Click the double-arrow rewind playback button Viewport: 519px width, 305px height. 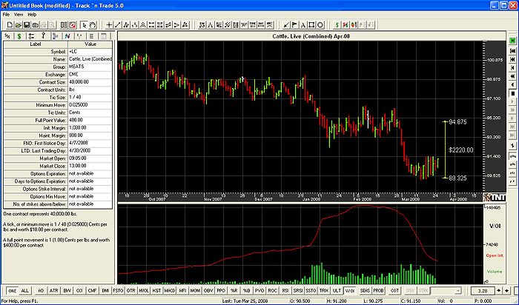(x=513, y=76)
